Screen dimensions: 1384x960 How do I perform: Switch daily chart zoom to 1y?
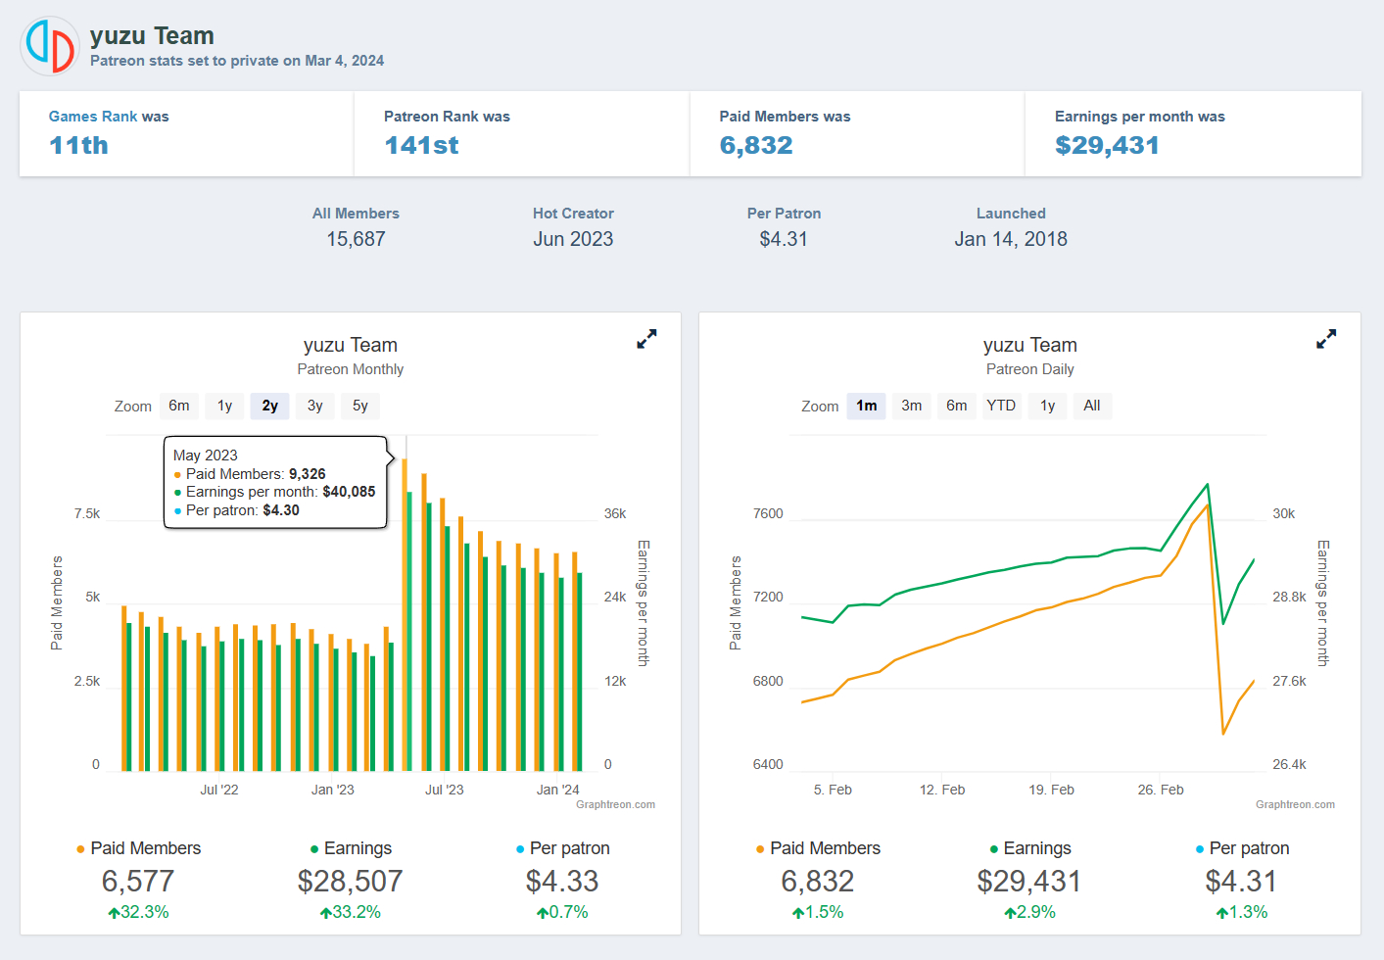pos(1048,406)
